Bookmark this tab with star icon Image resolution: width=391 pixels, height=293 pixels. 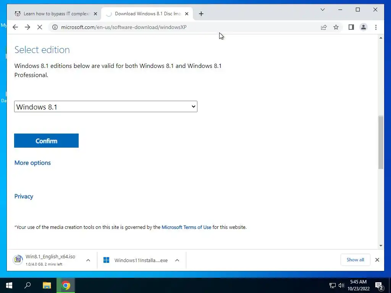(336, 27)
